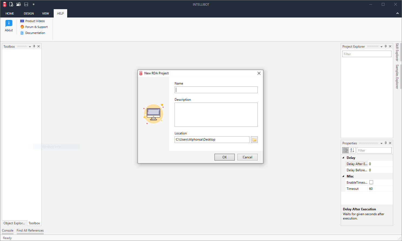Open the quick access toolbar customize dropdown
Viewport: 402px width, 241px height.
click(33, 4)
